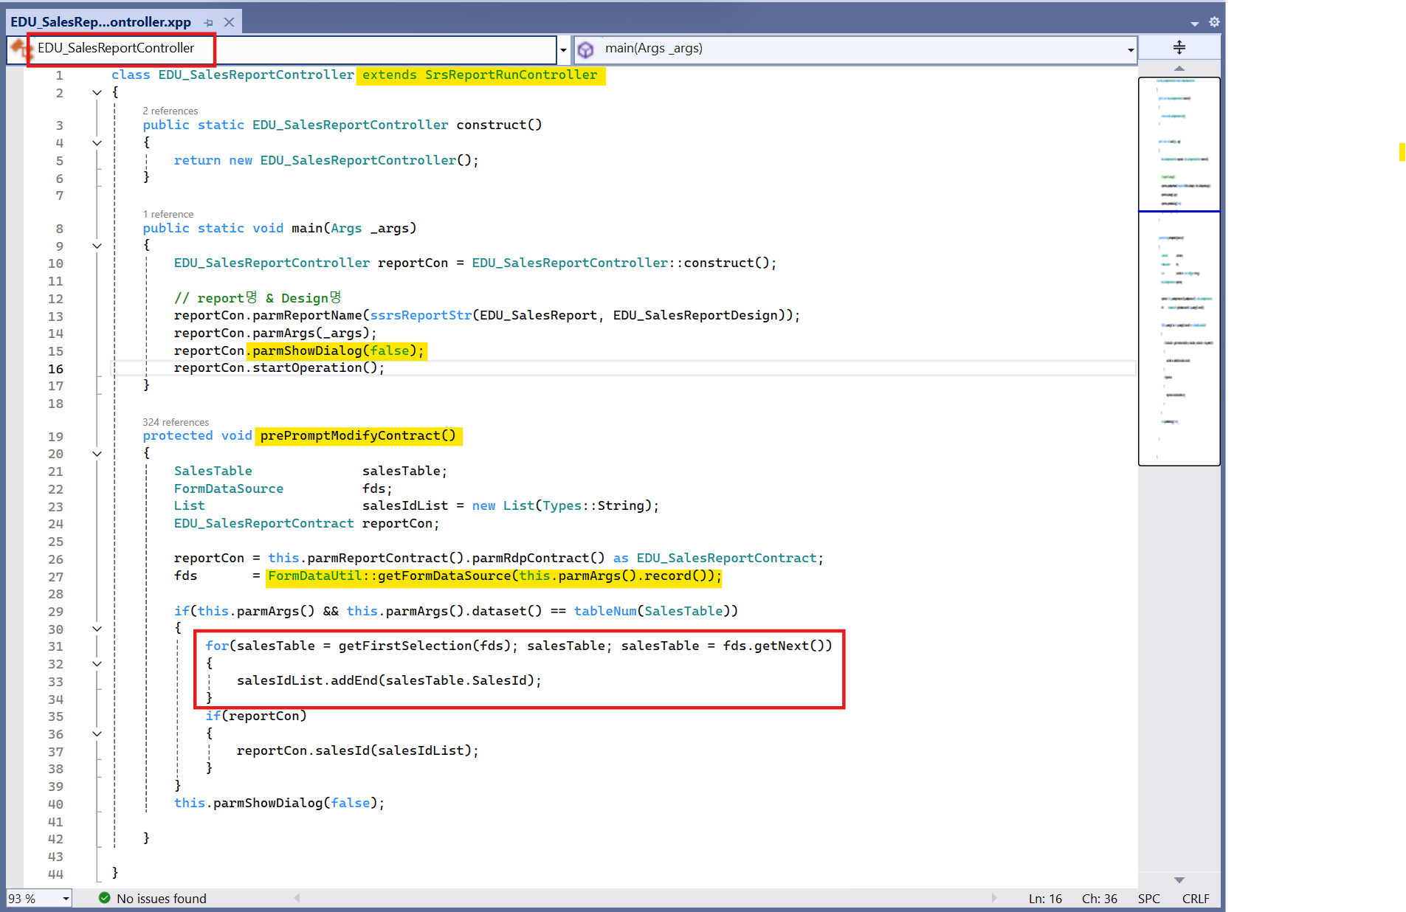The width and height of the screenshot is (1406, 912).
Task: Click 'FormDataSource' type on line 22
Action: pyautogui.click(x=229, y=489)
